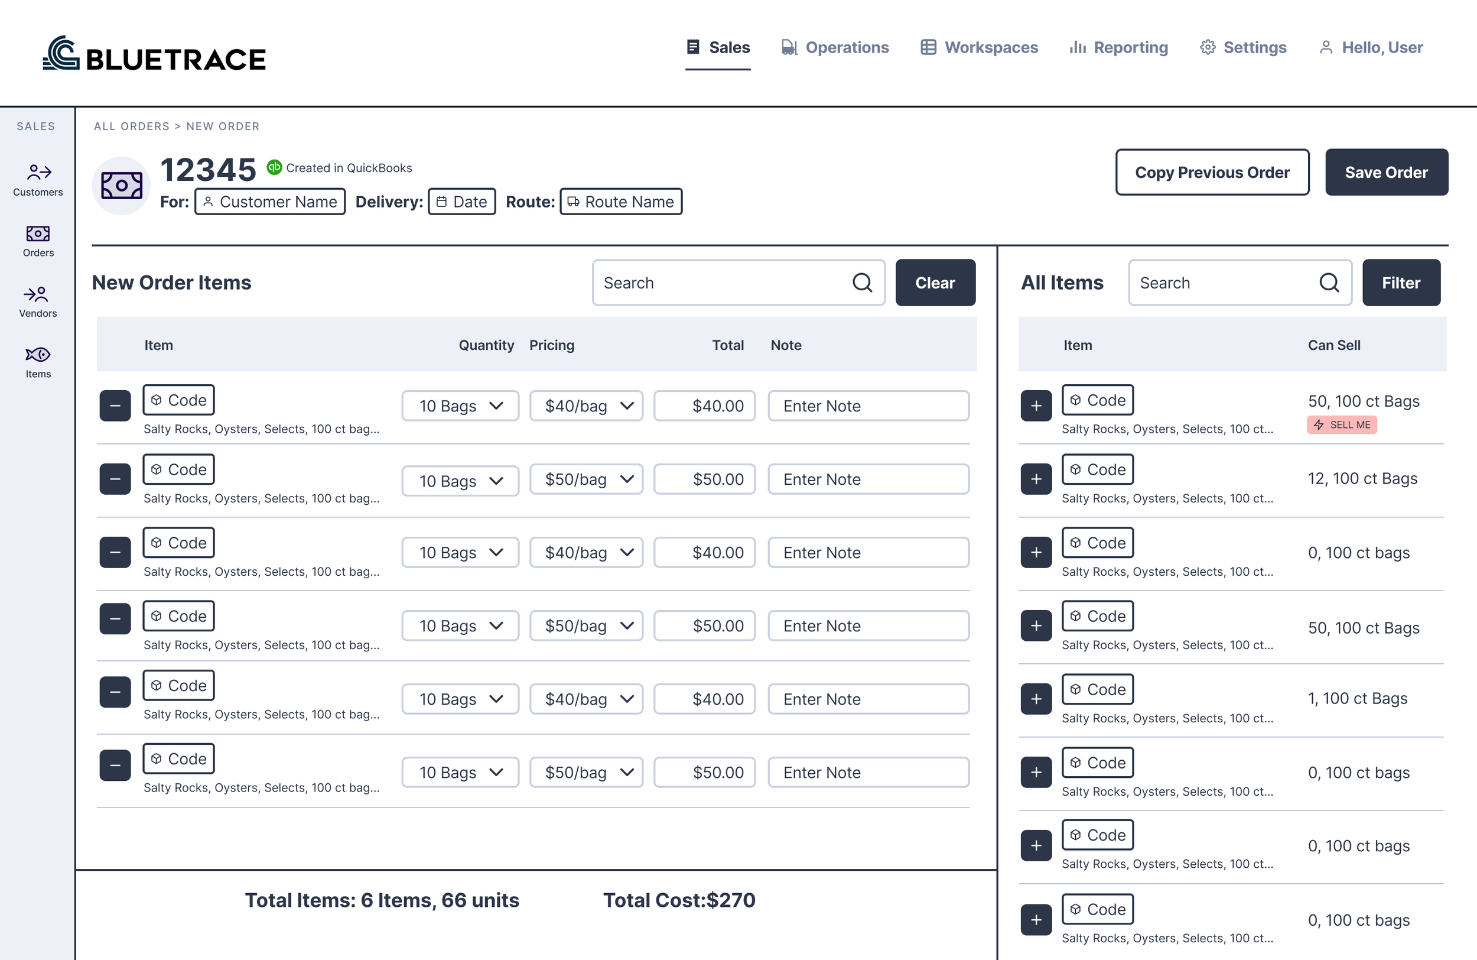Expand the quantity selector on last order item

[460, 772]
